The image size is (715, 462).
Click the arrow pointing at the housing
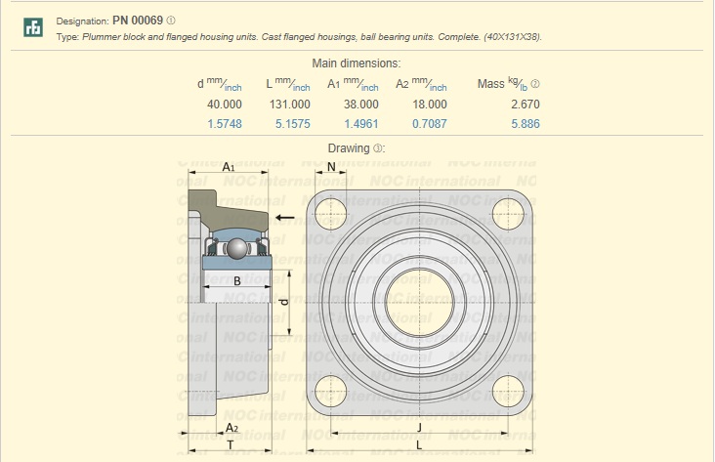pyautogui.click(x=285, y=217)
